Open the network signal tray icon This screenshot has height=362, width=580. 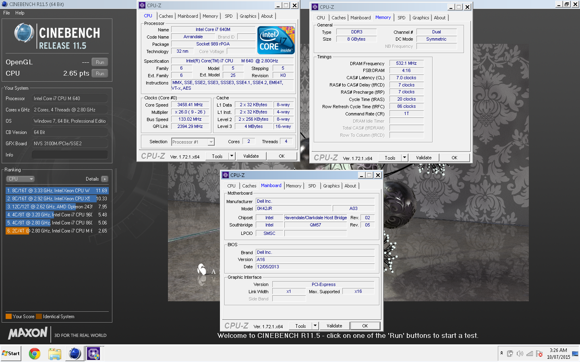point(530,354)
